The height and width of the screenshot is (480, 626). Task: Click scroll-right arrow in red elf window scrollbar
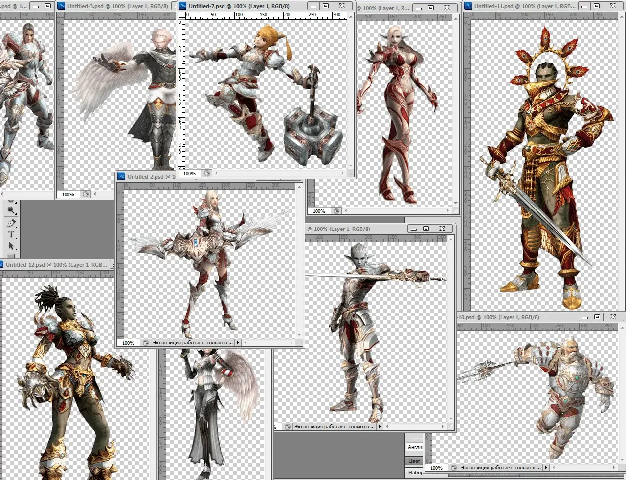click(448, 211)
